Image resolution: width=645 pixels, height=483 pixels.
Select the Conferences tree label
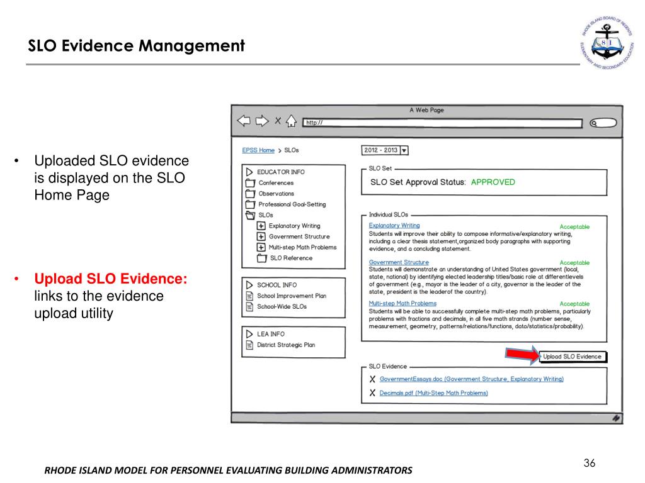pyautogui.click(x=276, y=183)
